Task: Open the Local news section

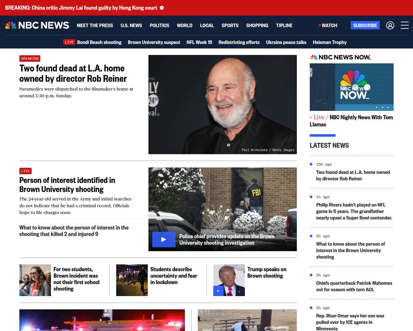Action: point(207,25)
